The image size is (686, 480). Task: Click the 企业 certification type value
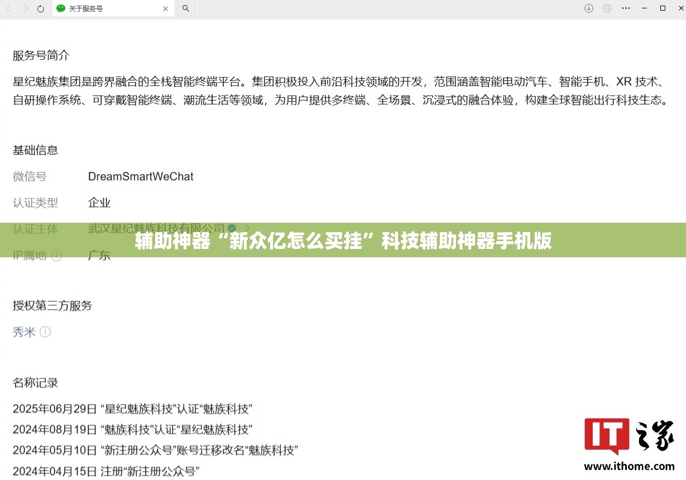click(99, 203)
